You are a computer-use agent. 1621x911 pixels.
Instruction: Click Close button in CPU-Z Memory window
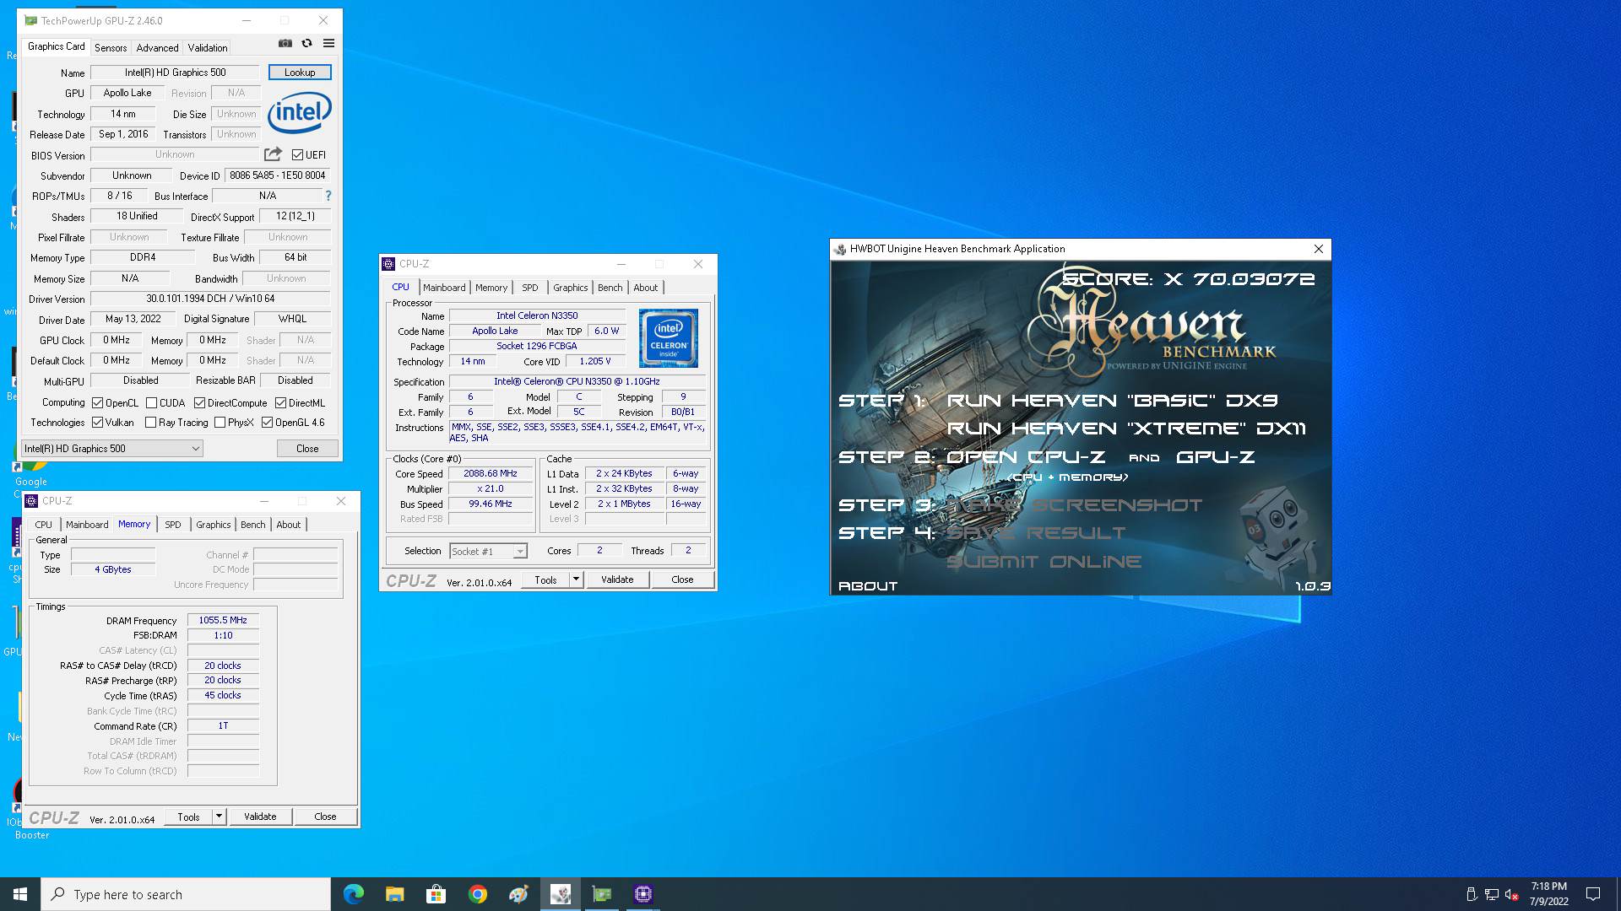325,817
